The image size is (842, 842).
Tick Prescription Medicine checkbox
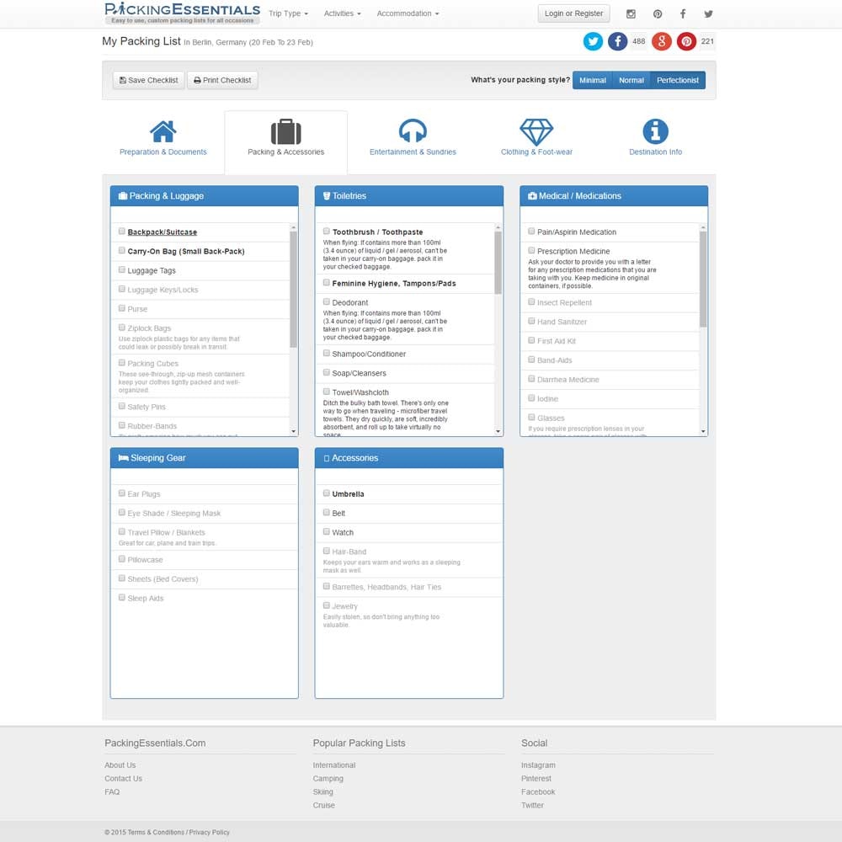(x=531, y=251)
